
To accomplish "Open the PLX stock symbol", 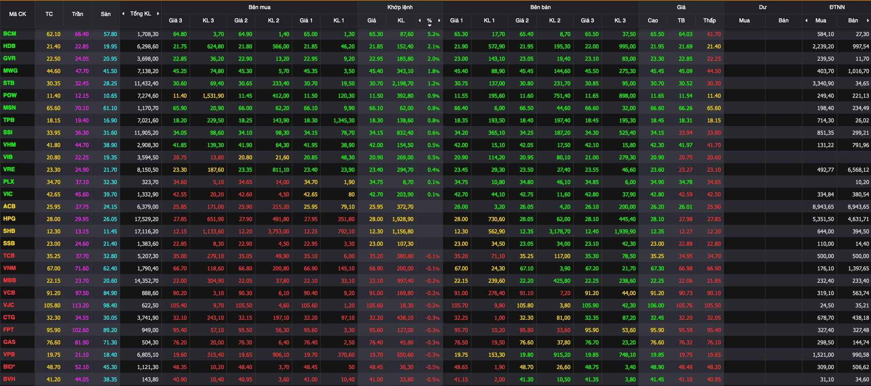I will (8, 182).
